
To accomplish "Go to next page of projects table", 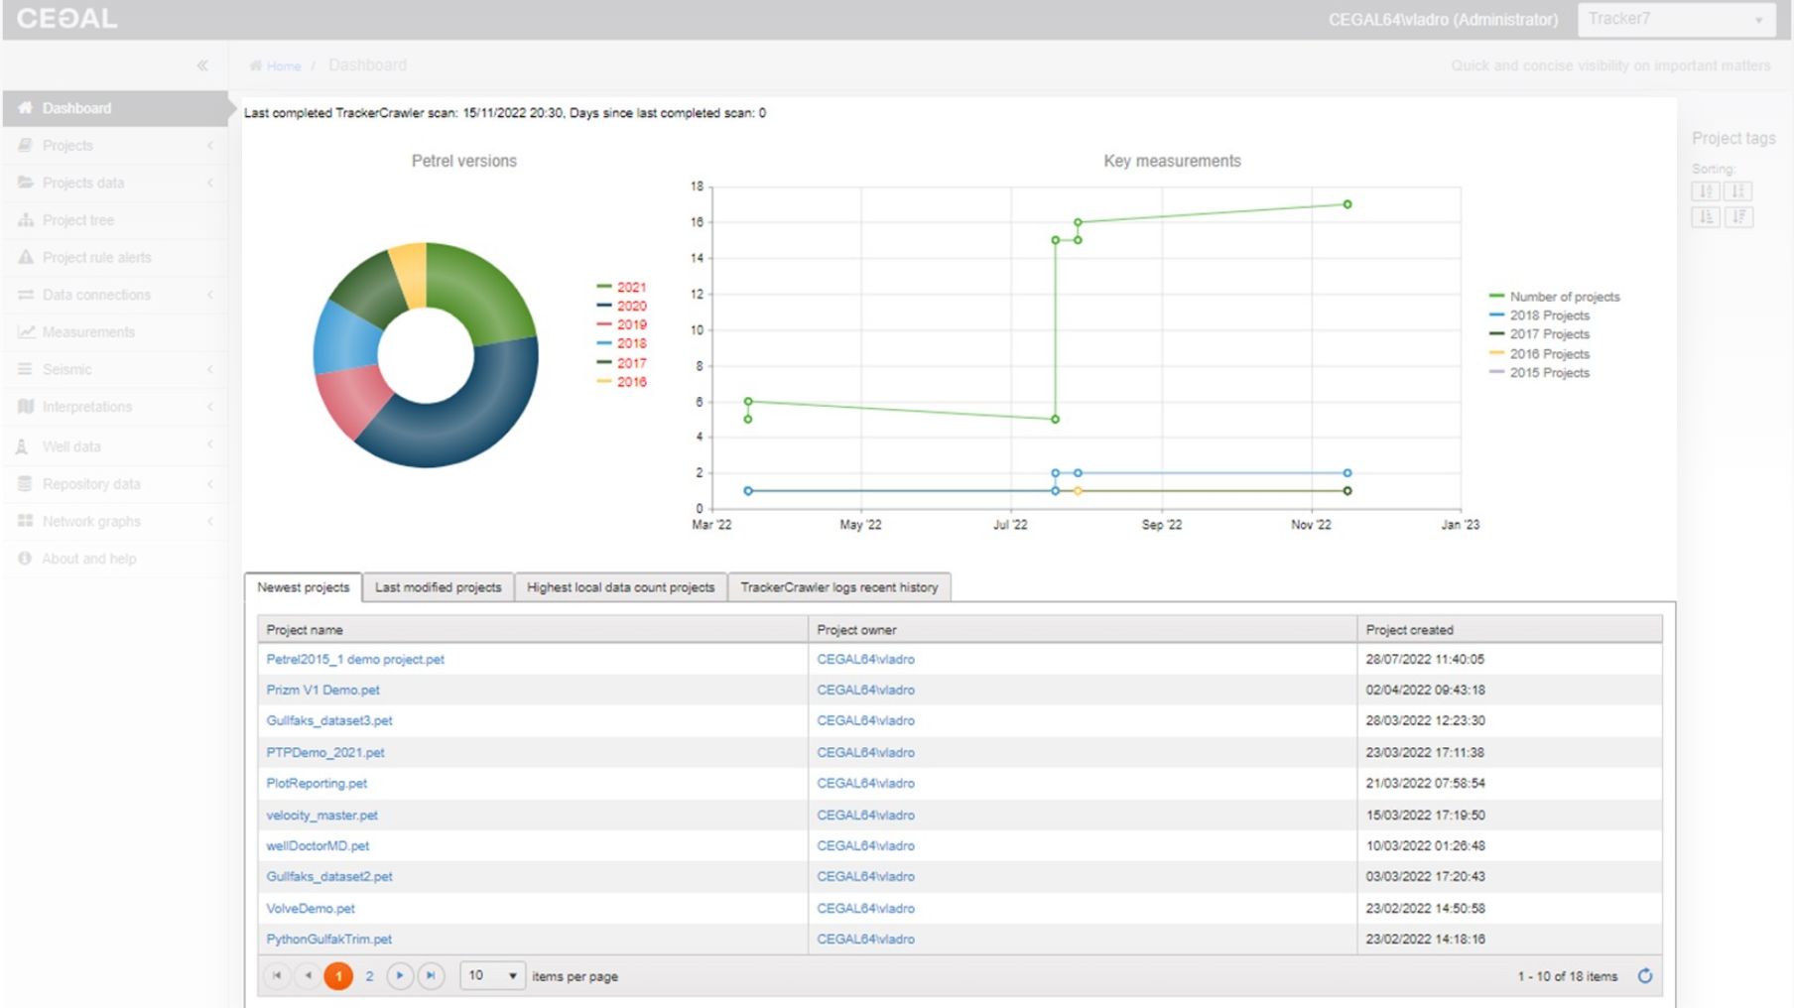I will tap(400, 976).
